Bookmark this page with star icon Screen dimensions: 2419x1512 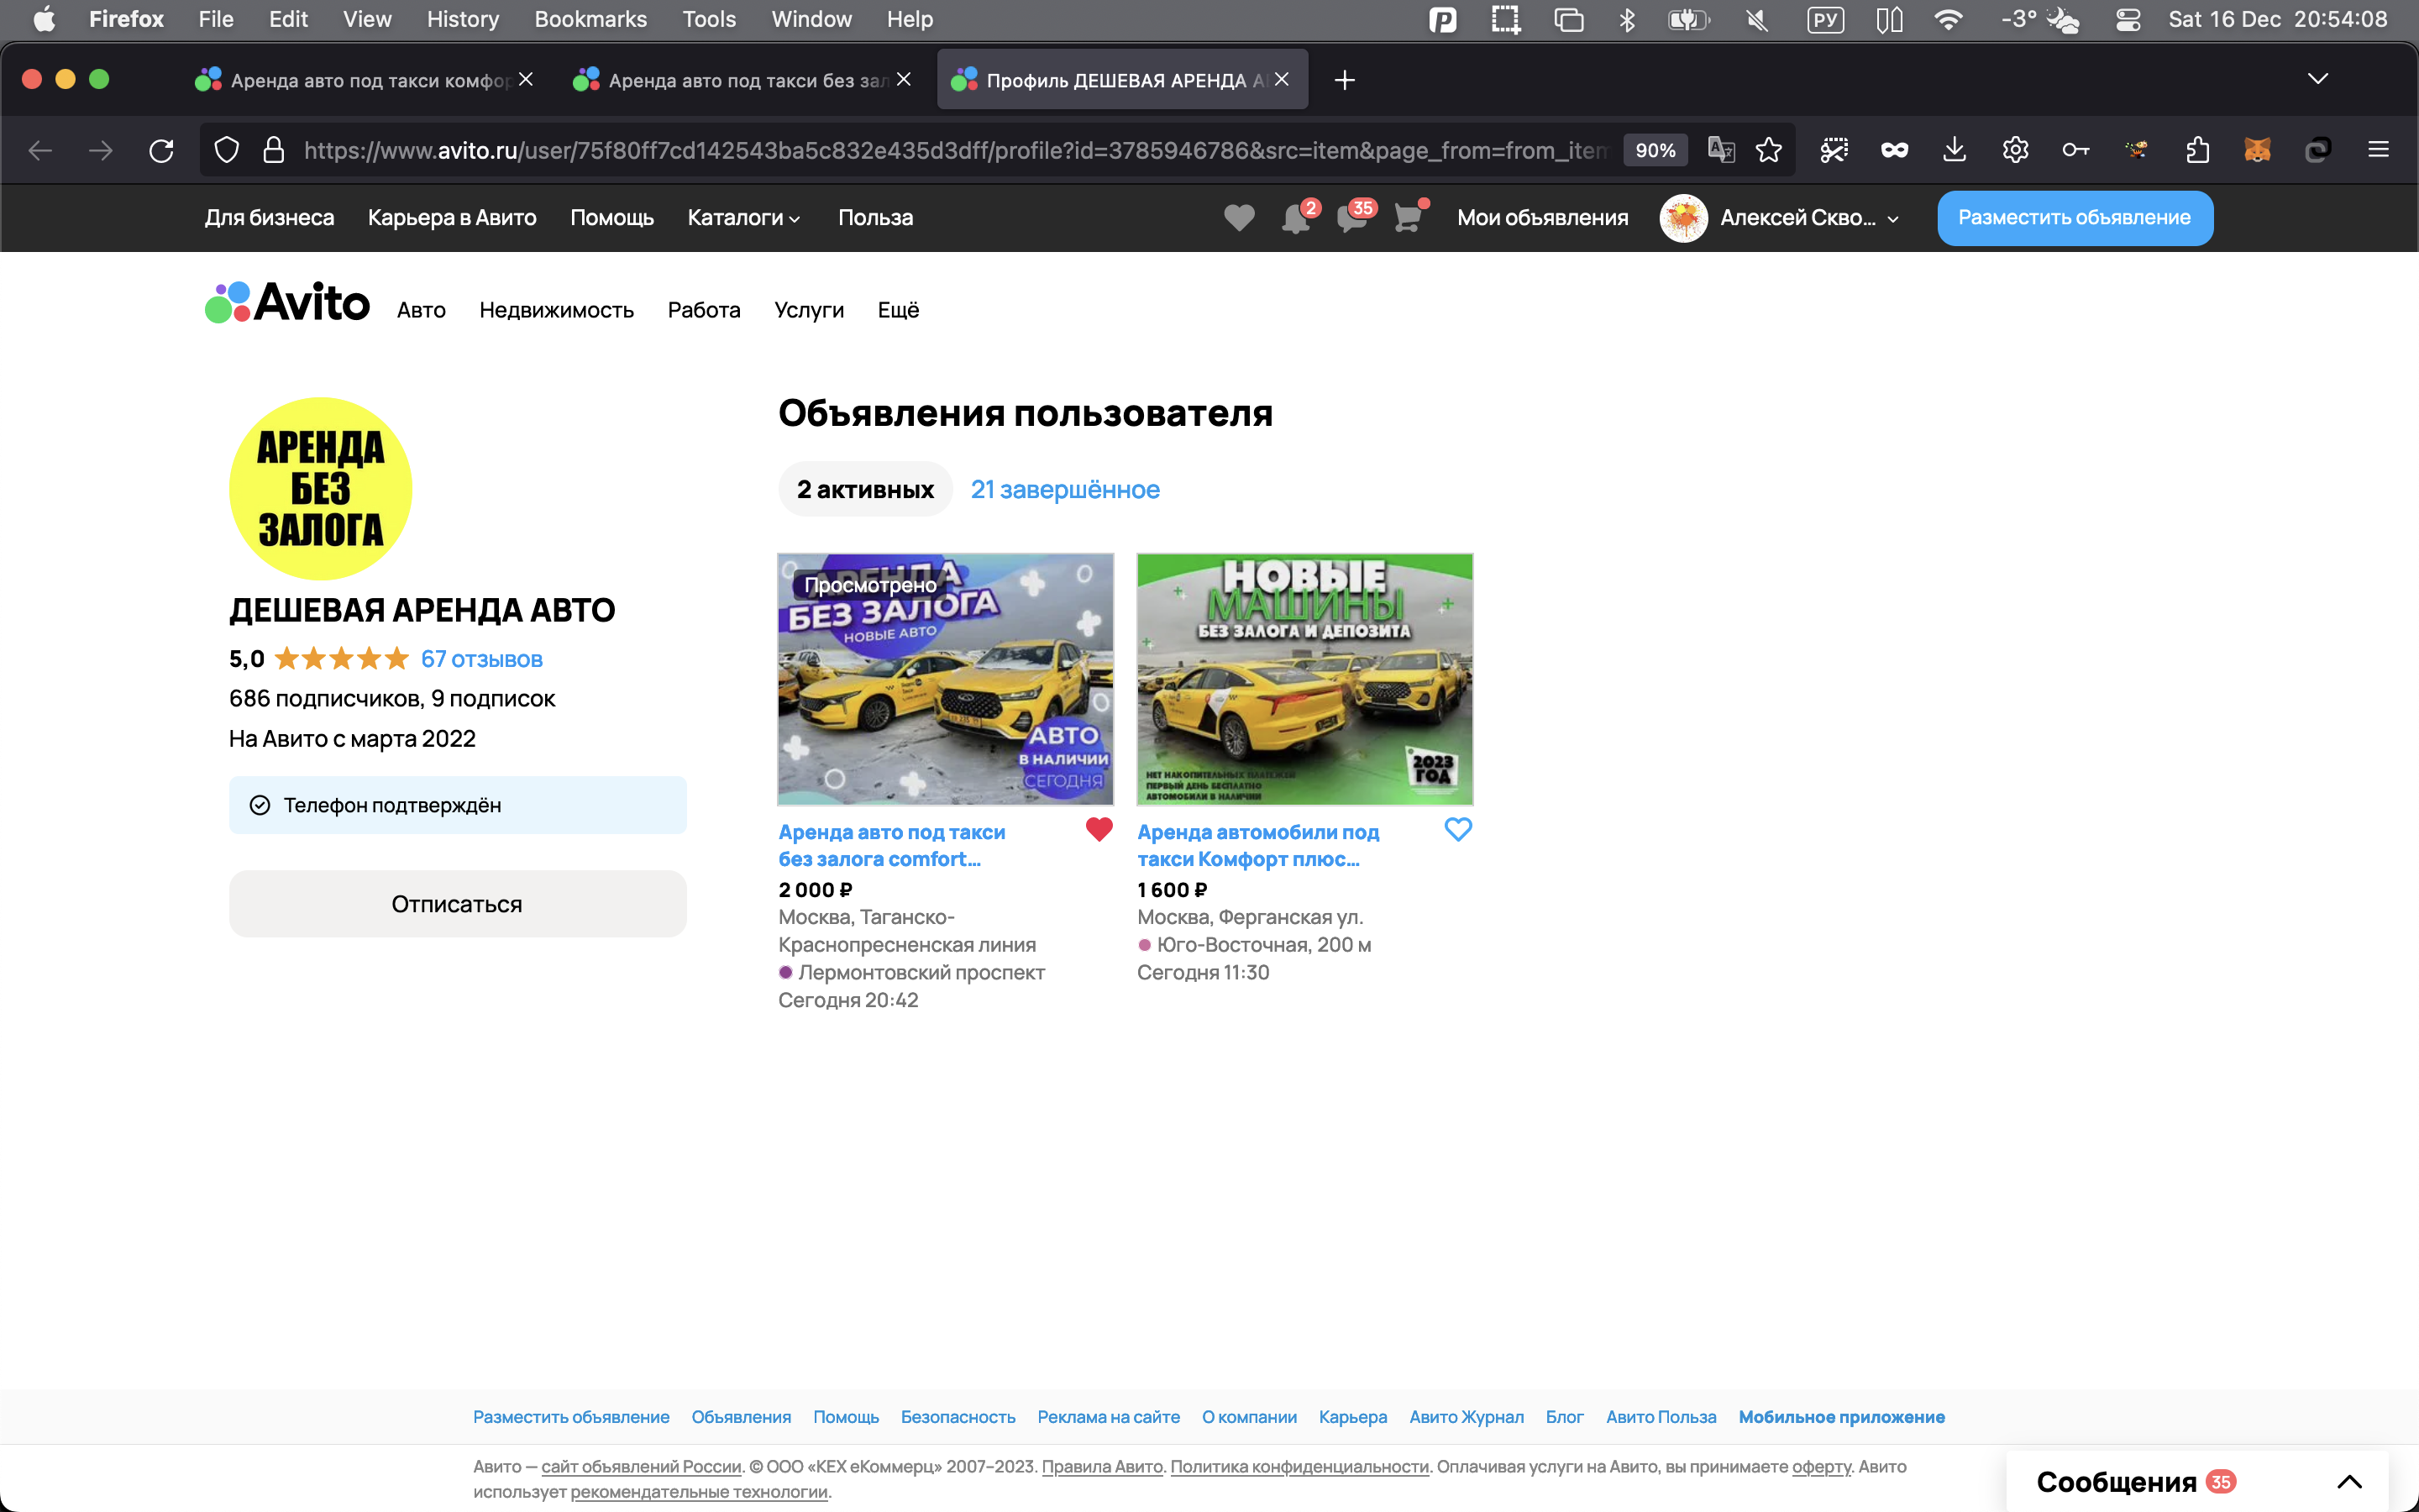click(x=1768, y=151)
